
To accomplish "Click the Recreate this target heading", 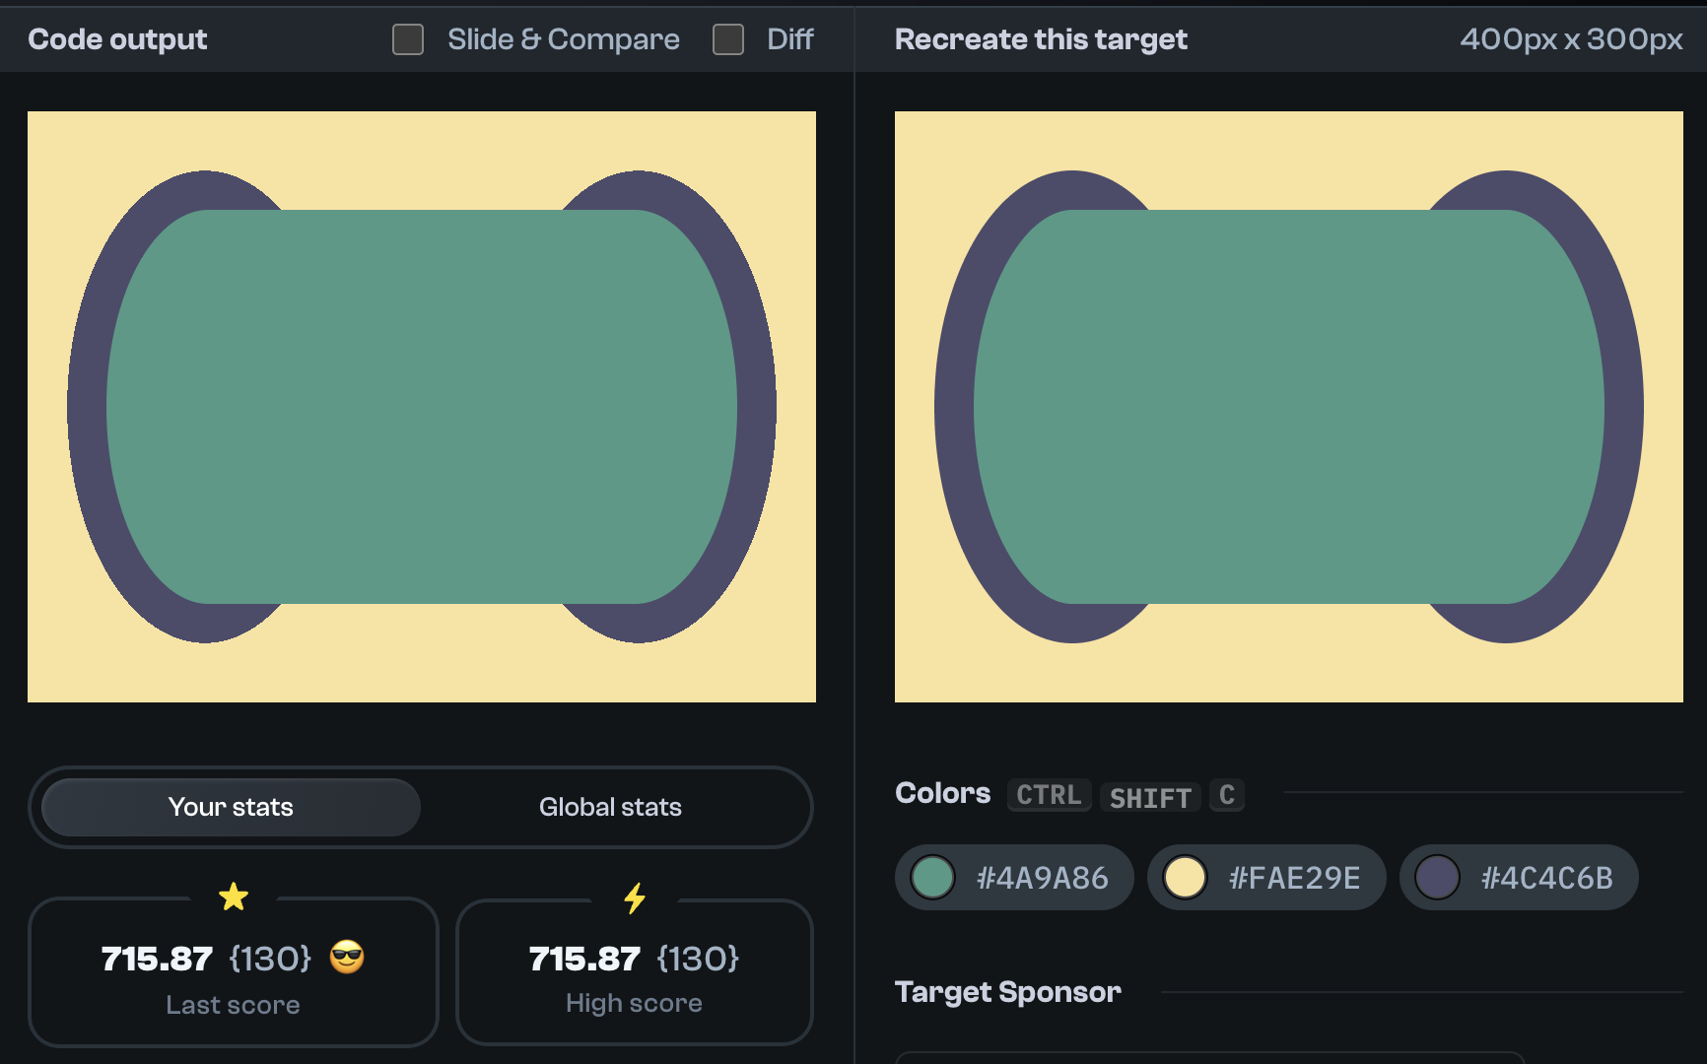I will click(x=1041, y=39).
